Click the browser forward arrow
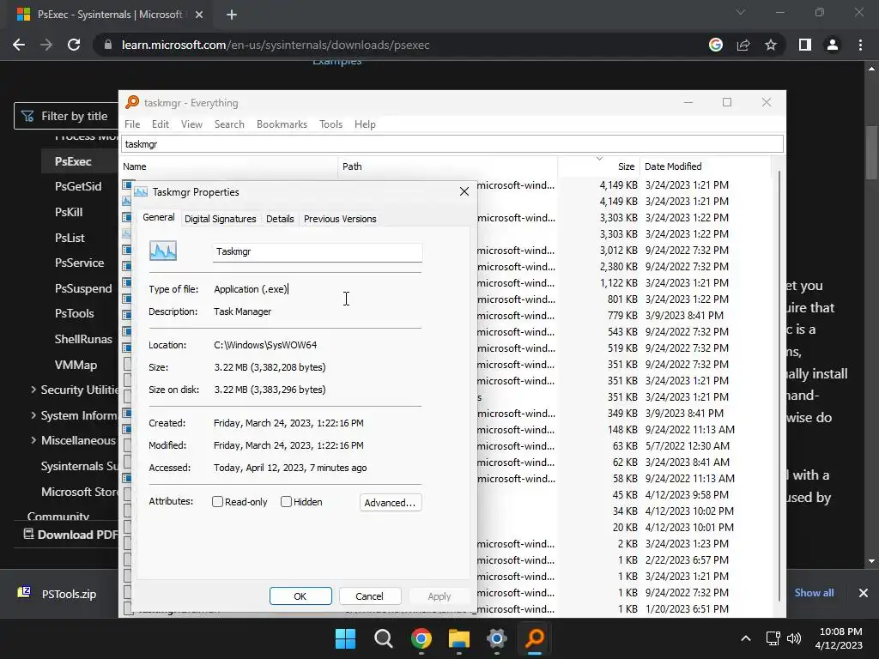Screen dimensions: 879x659 click(x=46, y=45)
